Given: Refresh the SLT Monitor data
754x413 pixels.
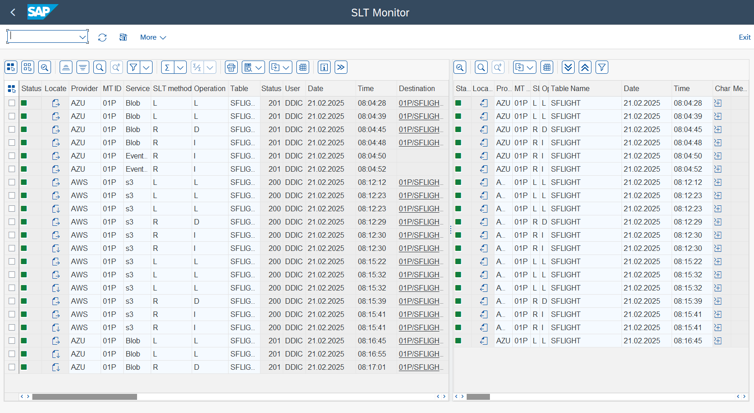Looking at the screenshot, I should pos(102,37).
